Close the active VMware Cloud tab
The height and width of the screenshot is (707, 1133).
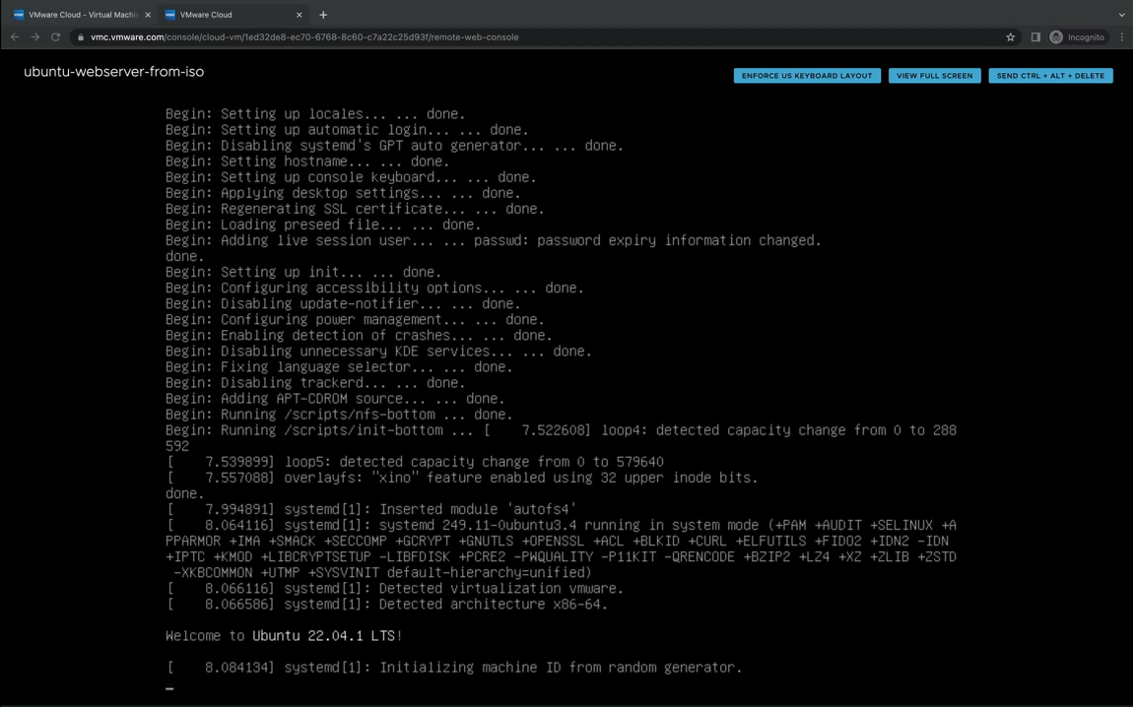click(300, 15)
